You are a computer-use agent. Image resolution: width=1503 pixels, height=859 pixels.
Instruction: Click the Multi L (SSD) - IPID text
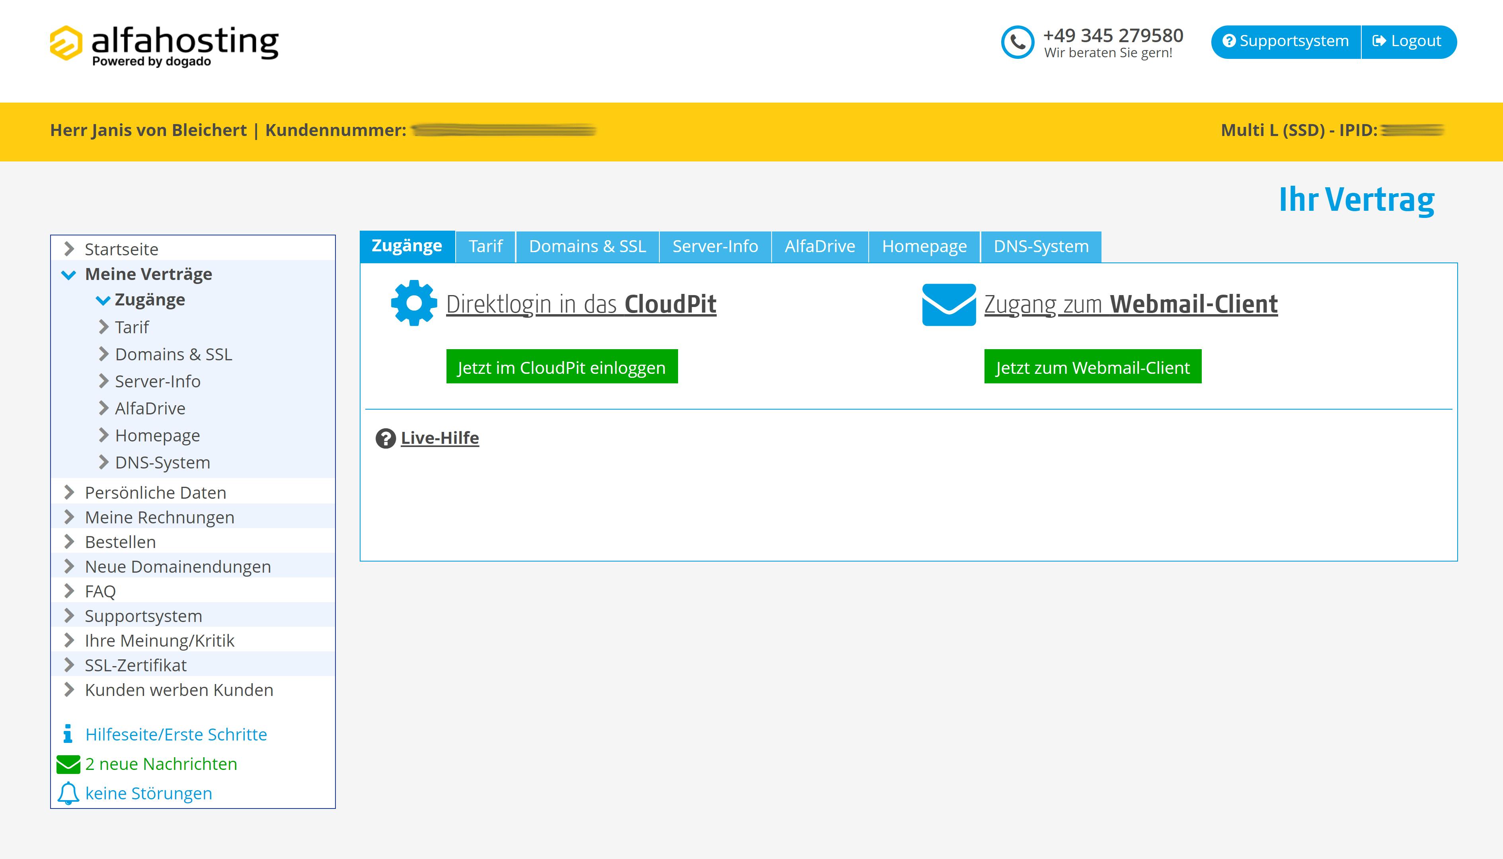tap(1299, 130)
